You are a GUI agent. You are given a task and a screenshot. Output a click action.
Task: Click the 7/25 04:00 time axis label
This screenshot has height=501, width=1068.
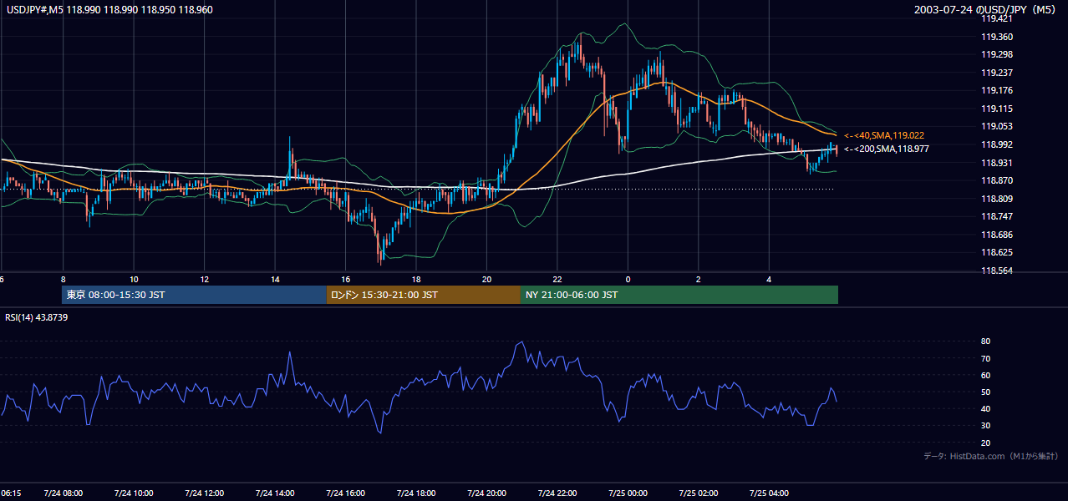[770, 493]
